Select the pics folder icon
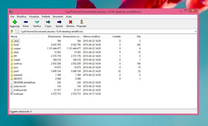The height and width of the screenshot is (126, 208). tap(12, 67)
